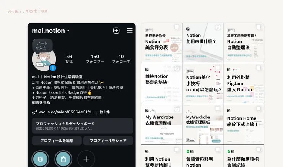The height and width of the screenshot is (167, 283).
Task: Click Notion logo on Notion Home post
Action: point(229,111)
